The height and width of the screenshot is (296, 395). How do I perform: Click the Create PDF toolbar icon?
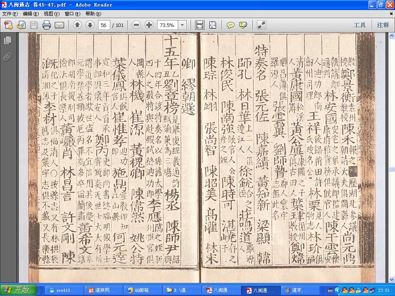8,25
